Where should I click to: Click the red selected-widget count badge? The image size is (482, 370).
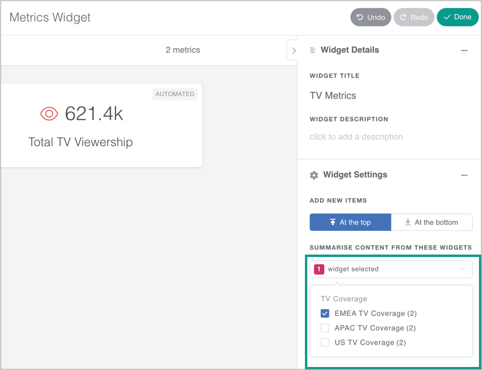(319, 269)
